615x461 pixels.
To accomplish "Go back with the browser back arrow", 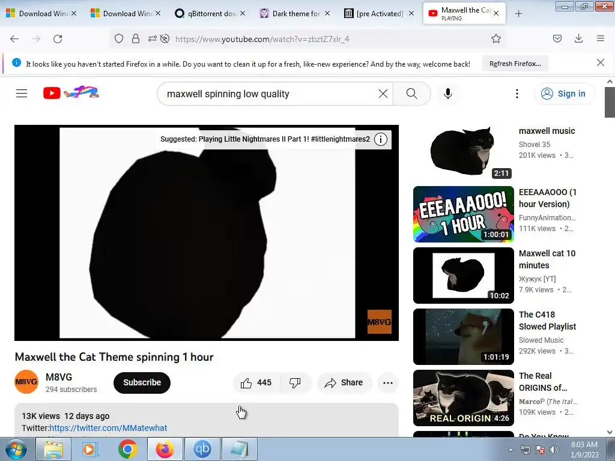I will coord(14,39).
